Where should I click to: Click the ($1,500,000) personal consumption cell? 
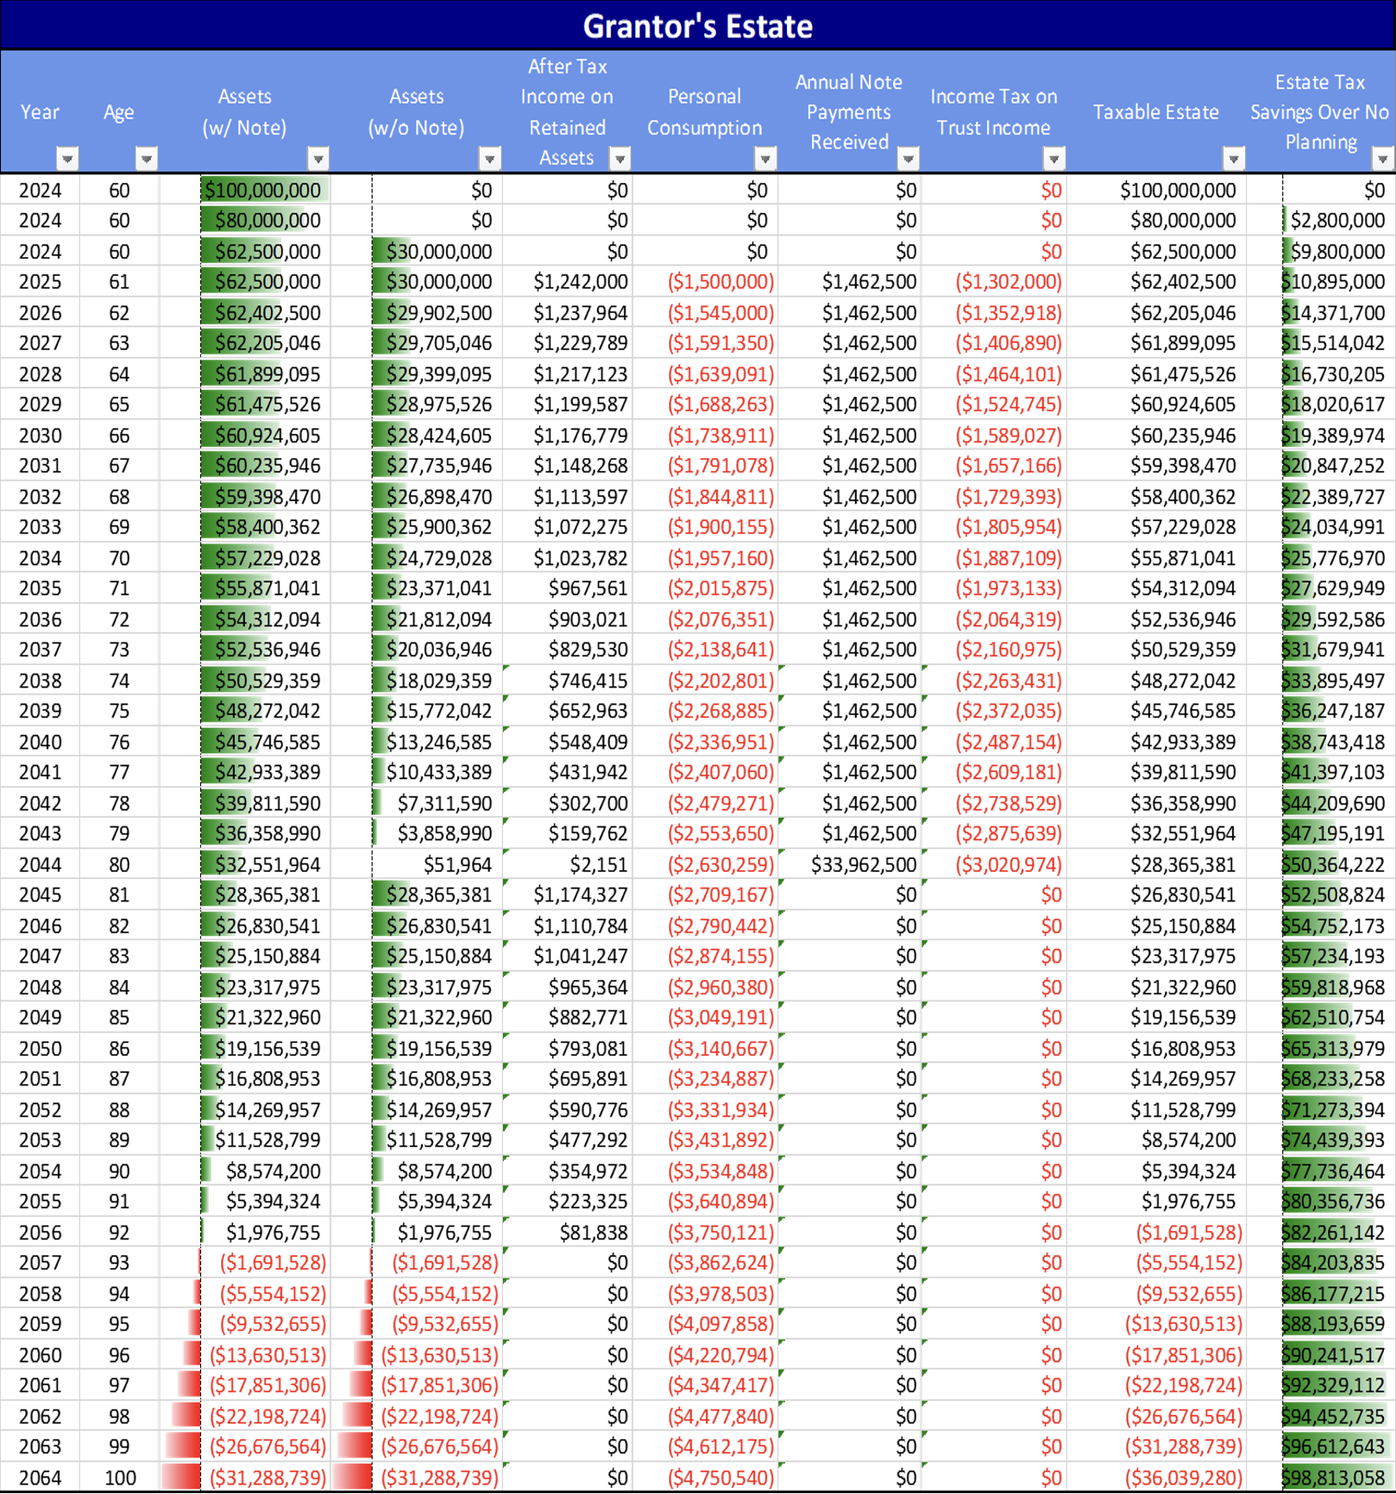[x=705, y=282]
